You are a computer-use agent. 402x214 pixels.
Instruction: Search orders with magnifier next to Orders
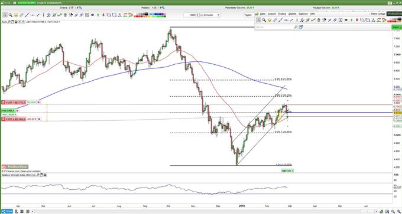80,8
